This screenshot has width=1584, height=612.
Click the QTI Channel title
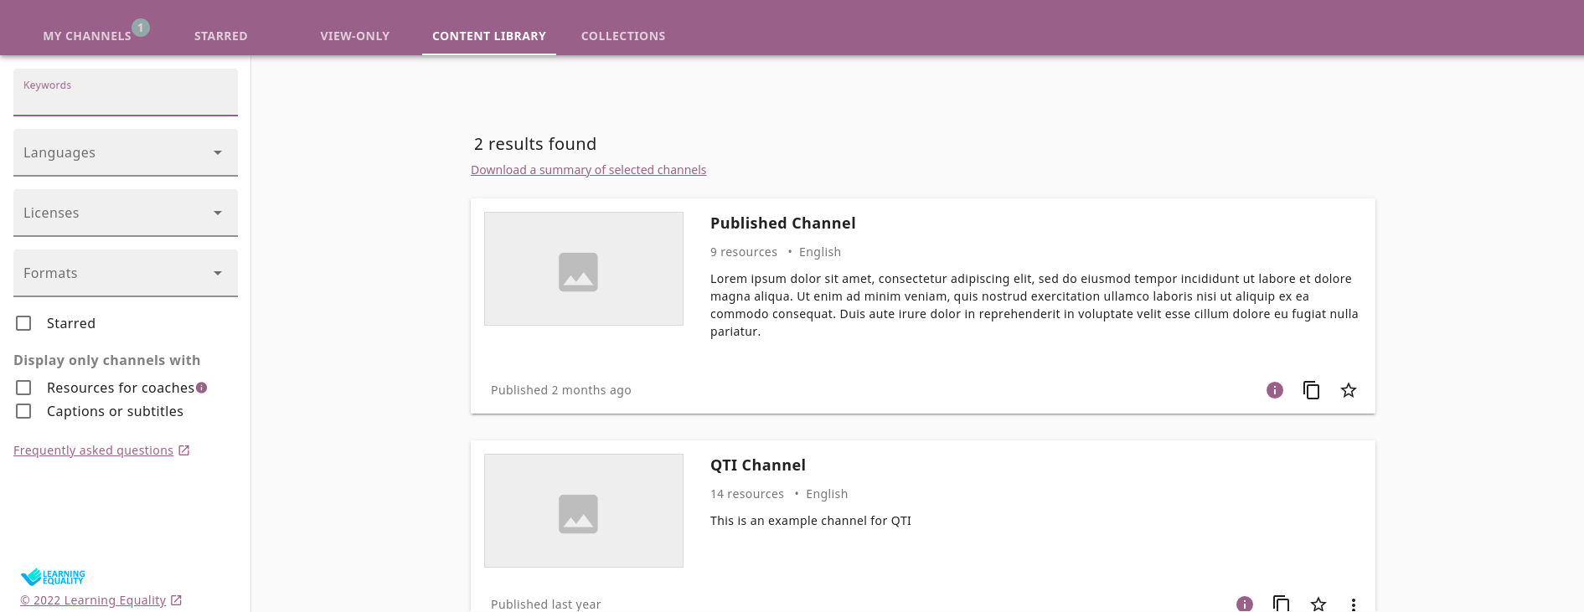click(758, 465)
